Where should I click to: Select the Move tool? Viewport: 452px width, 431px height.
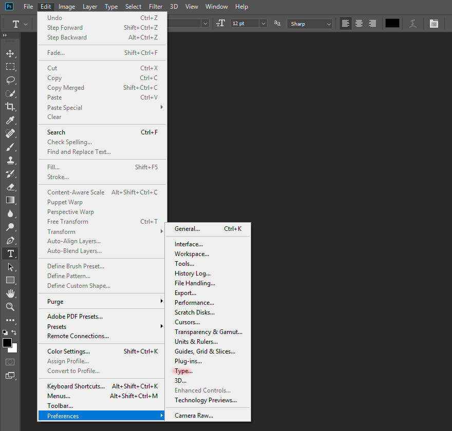10,53
